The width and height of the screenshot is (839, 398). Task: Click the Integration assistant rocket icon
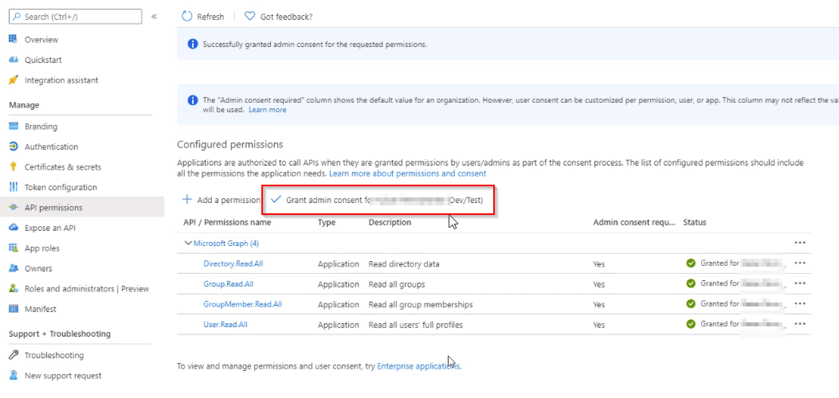click(13, 80)
